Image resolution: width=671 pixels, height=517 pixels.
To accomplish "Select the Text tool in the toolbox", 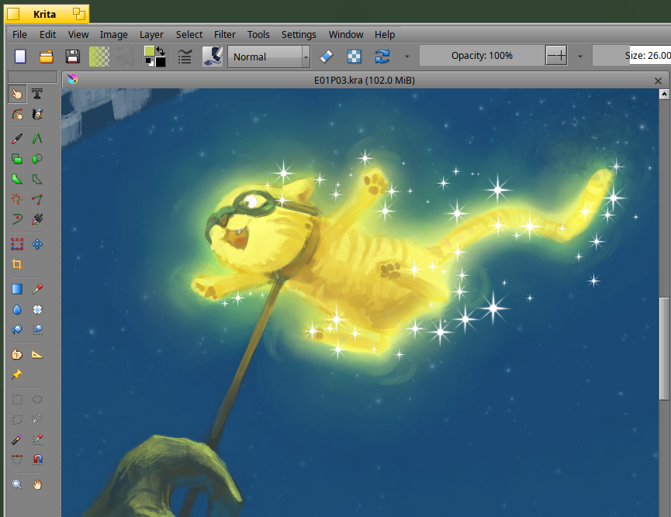I will click(37, 94).
